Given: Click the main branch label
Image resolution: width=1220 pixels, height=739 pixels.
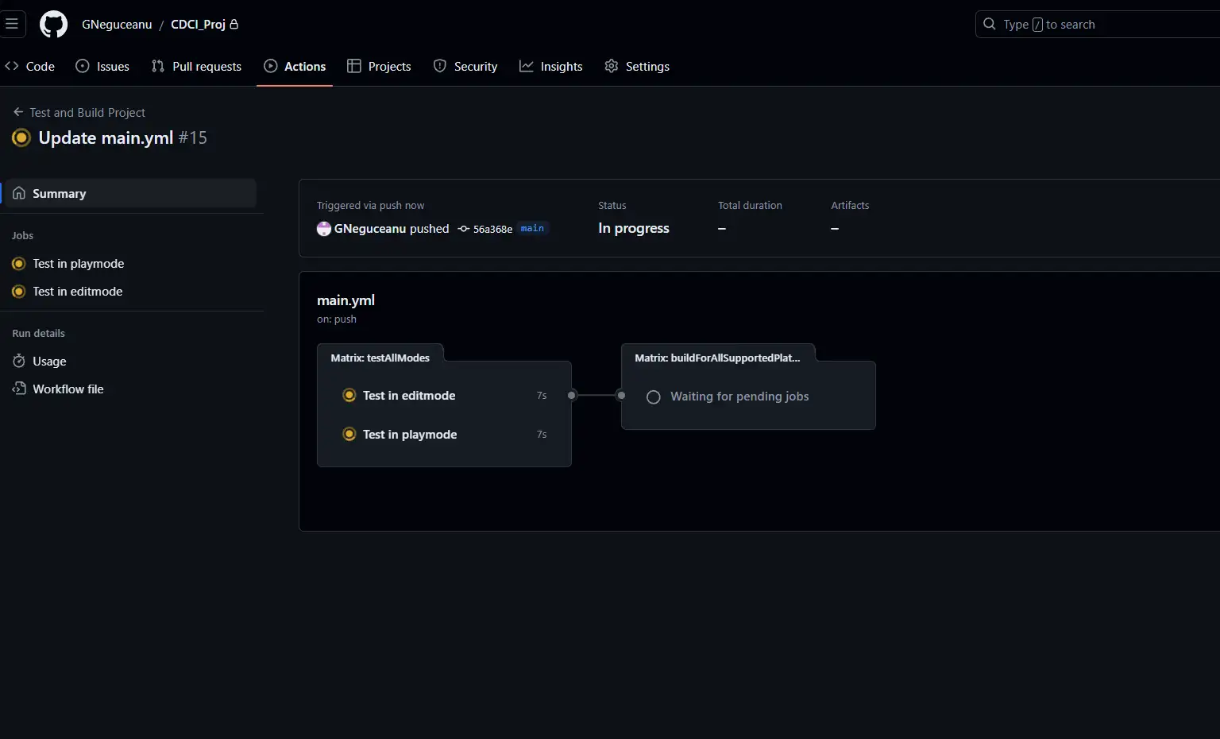Looking at the screenshot, I should tap(532, 228).
